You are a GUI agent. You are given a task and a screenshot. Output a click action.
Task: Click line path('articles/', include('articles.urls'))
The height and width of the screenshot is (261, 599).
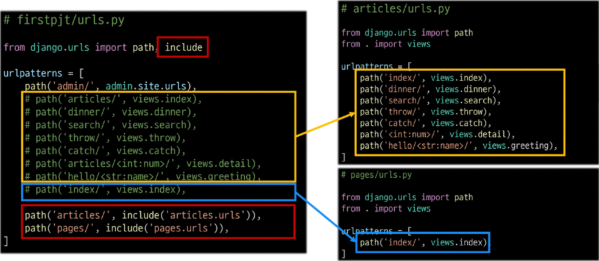point(143,216)
